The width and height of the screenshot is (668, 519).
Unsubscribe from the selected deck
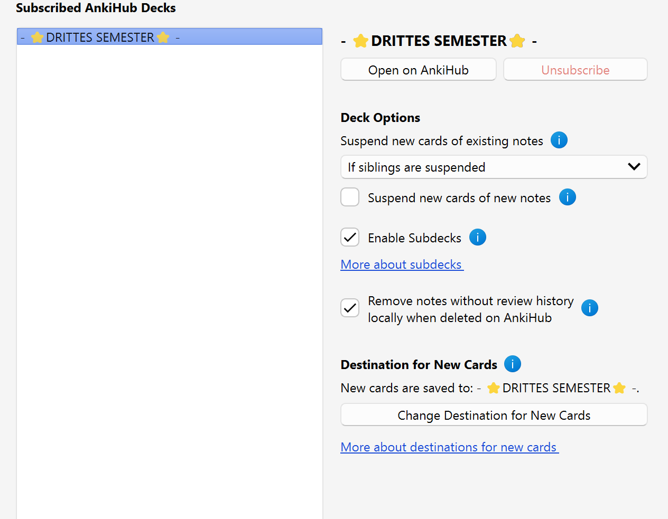(575, 70)
